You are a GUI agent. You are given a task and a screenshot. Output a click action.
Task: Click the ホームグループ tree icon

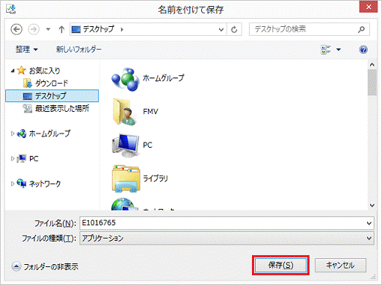tap(22, 134)
